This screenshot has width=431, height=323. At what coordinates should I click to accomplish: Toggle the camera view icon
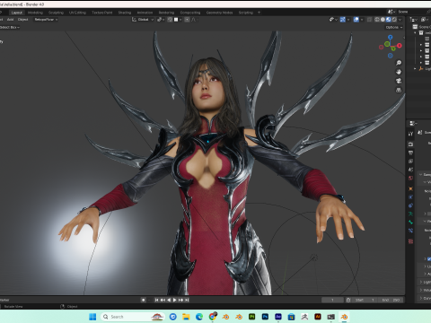tap(399, 81)
